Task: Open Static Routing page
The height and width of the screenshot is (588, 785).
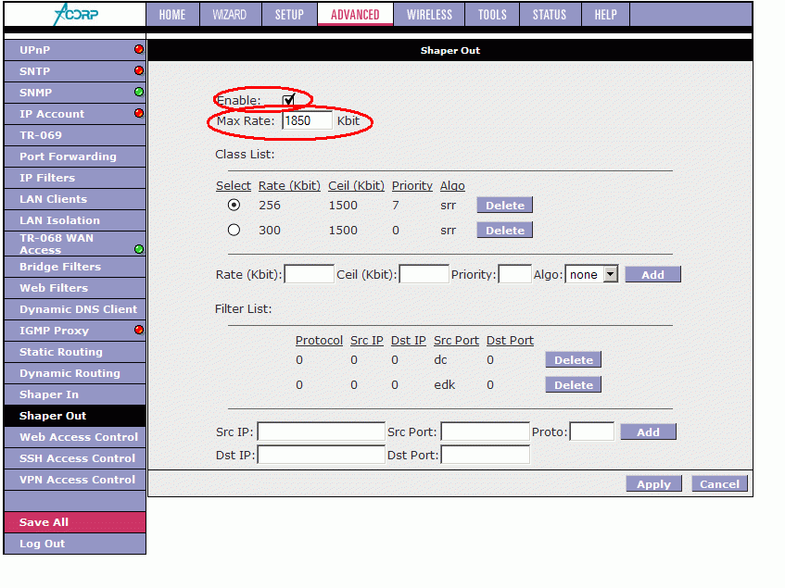Action: (x=74, y=352)
